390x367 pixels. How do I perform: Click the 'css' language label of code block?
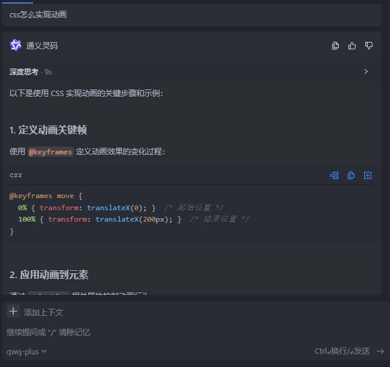16,175
